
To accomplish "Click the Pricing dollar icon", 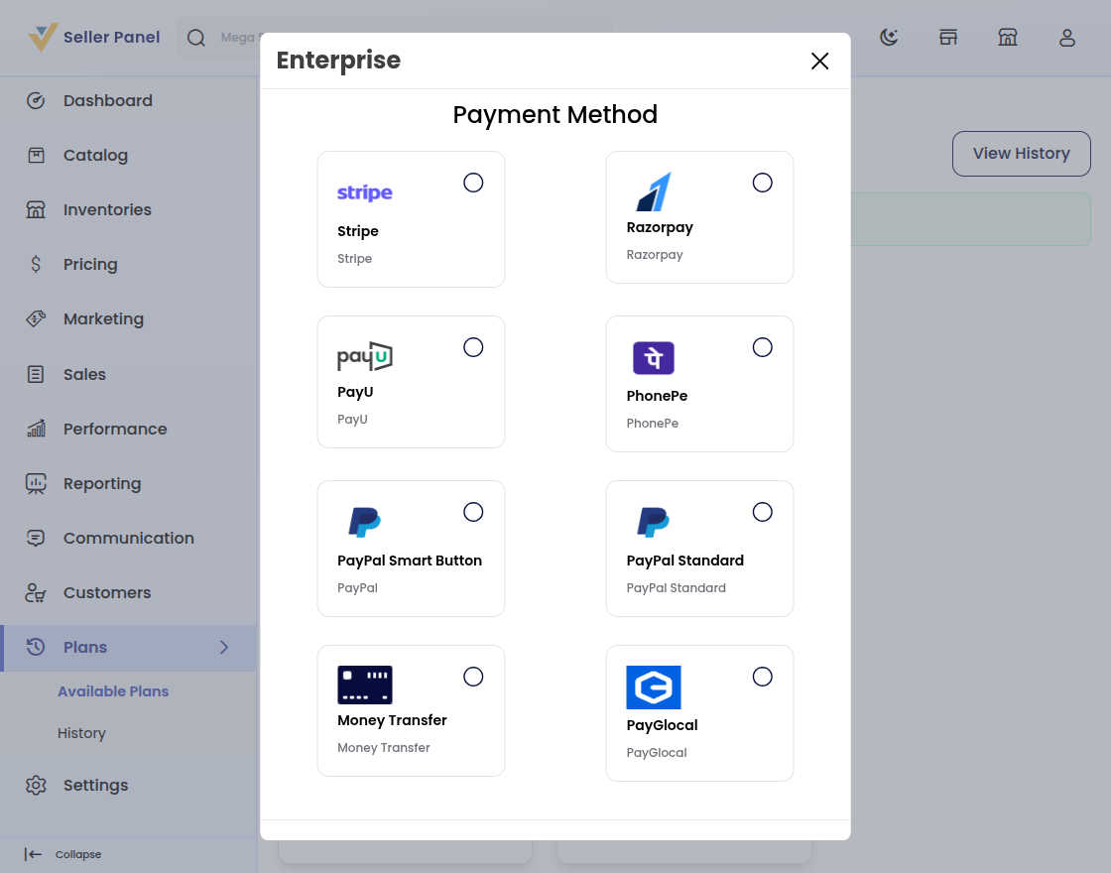I will 36,264.
